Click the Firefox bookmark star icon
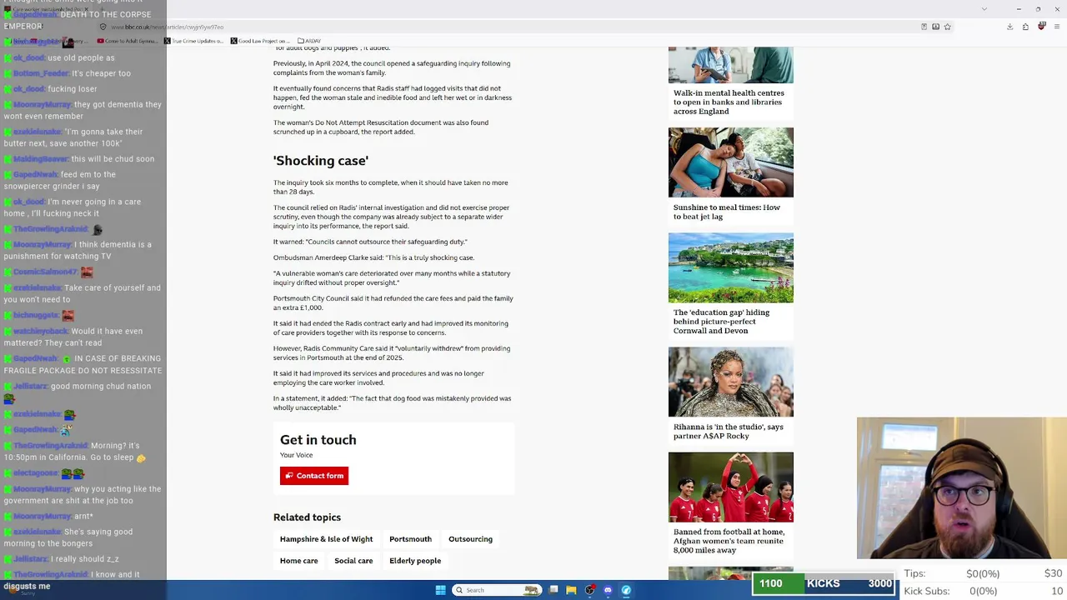The height and width of the screenshot is (600, 1067). click(x=947, y=27)
